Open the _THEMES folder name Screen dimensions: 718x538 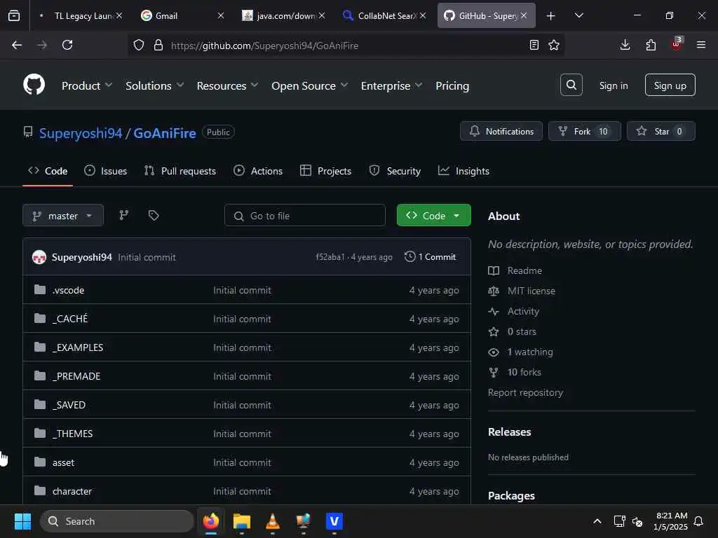[72, 434]
